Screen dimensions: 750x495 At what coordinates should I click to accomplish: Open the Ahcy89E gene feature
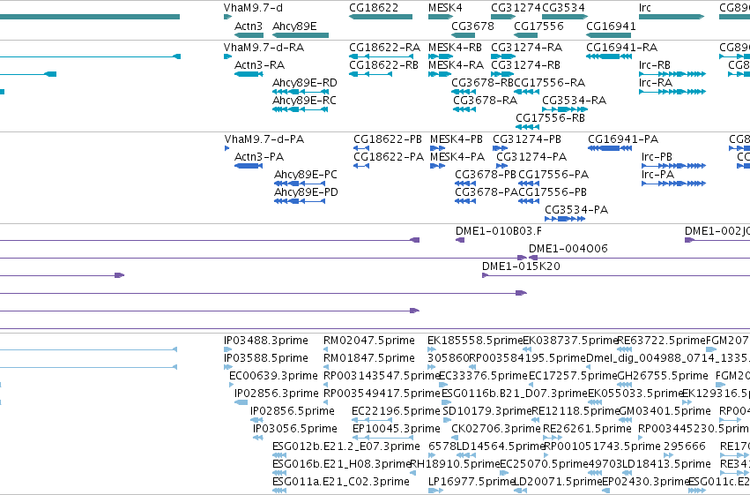(x=301, y=35)
